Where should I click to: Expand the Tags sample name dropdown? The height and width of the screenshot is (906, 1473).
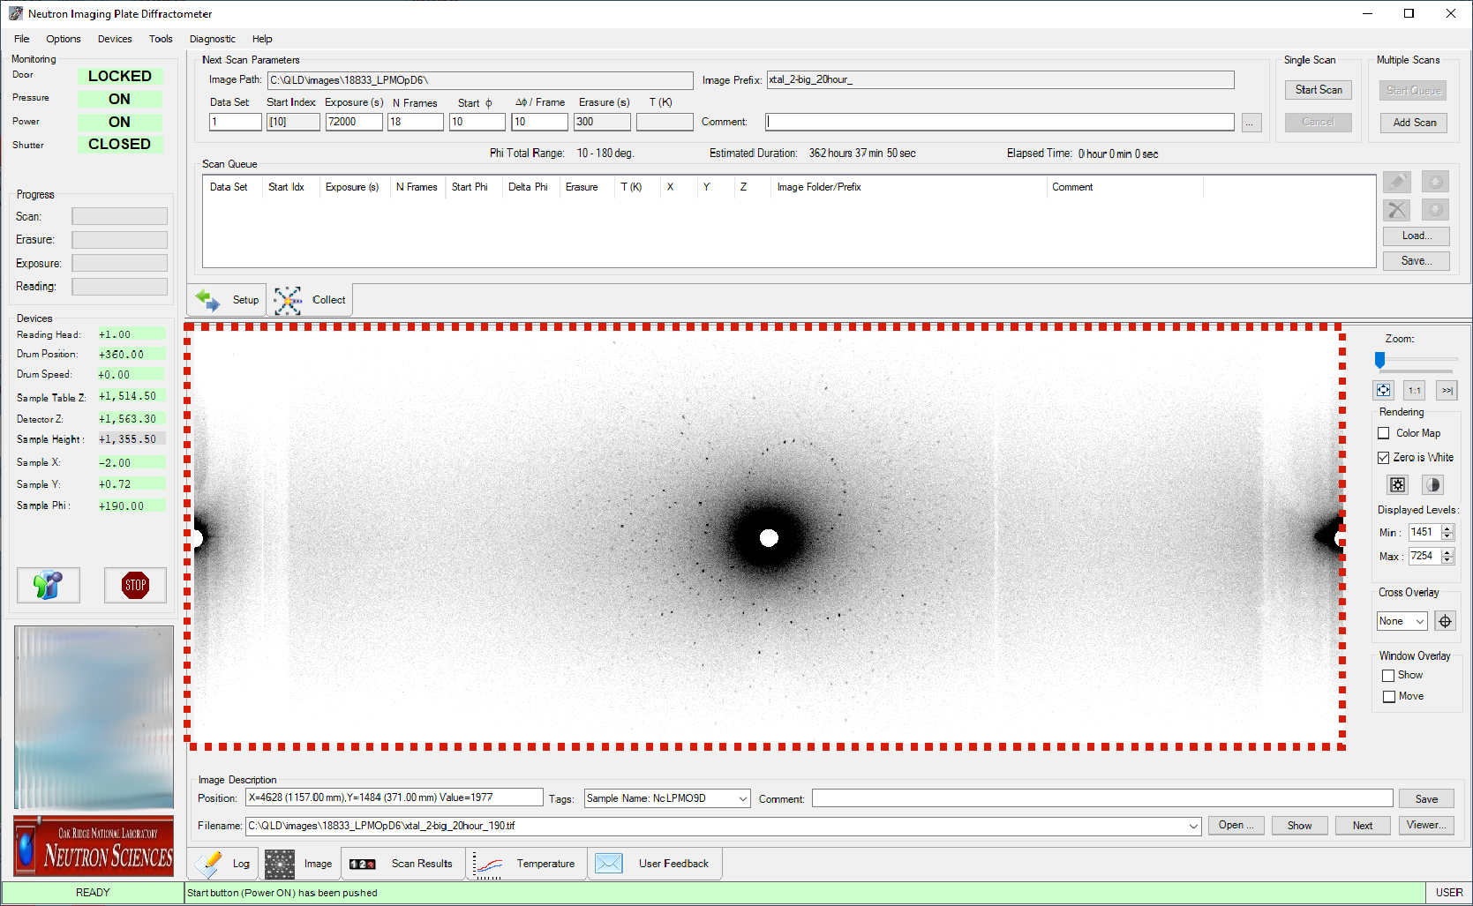pyautogui.click(x=742, y=798)
